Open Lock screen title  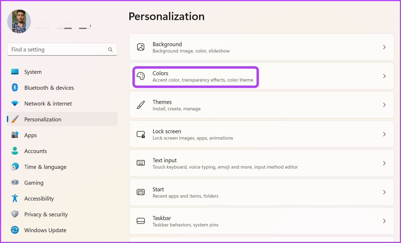pyautogui.click(x=167, y=131)
